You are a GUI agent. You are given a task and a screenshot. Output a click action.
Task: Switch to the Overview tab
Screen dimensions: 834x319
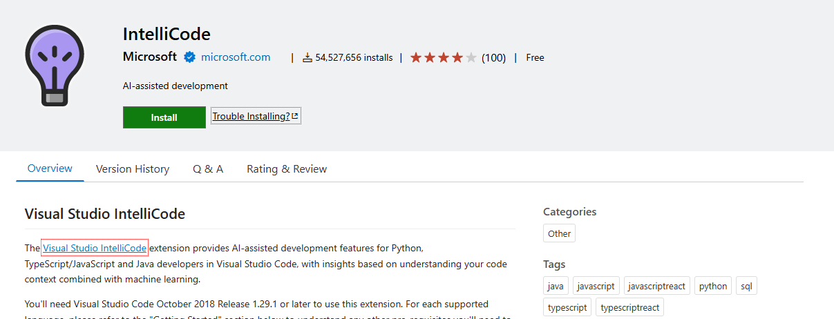click(x=50, y=168)
